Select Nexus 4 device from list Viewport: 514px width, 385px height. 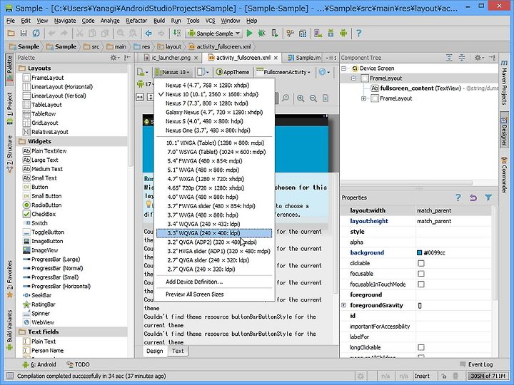(214, 85)
